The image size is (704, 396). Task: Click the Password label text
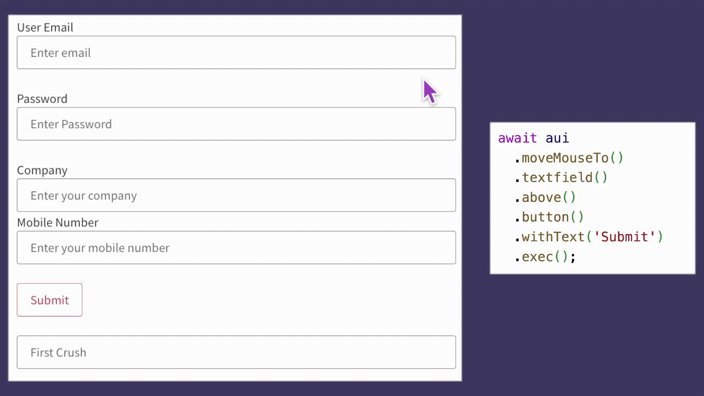(42, 99)
